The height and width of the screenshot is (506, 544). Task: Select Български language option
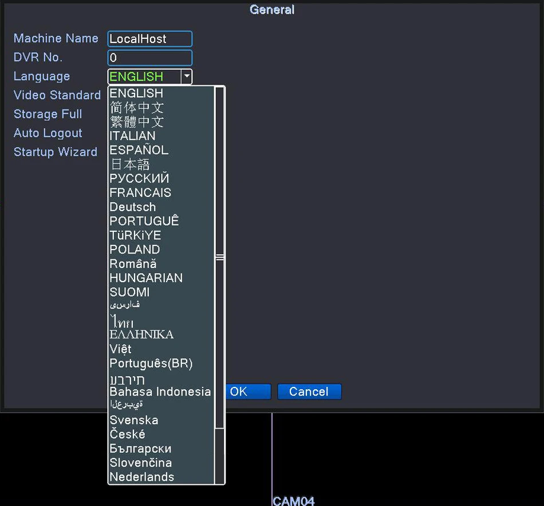pyautogui.click(x=161, y=448)
